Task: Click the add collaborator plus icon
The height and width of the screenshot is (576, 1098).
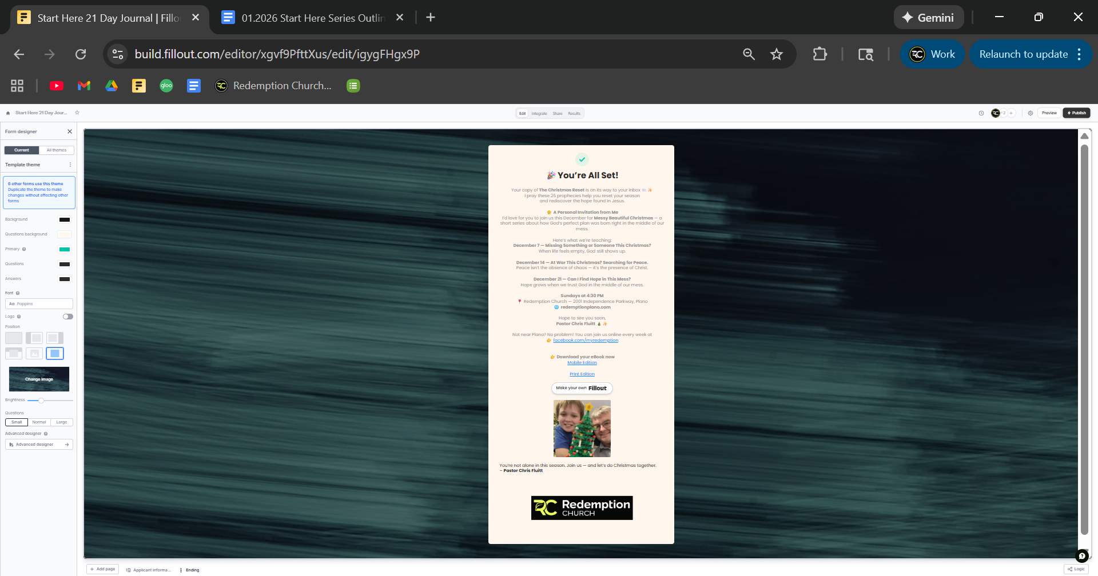Action: (1011, 113)
